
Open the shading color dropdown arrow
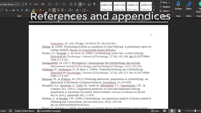click(x=80, y=10)
